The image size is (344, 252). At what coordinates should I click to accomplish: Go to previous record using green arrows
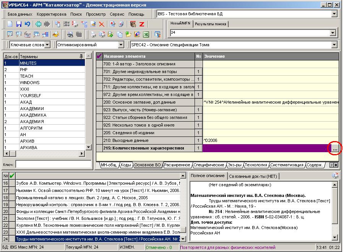click(x=38, y=24)
